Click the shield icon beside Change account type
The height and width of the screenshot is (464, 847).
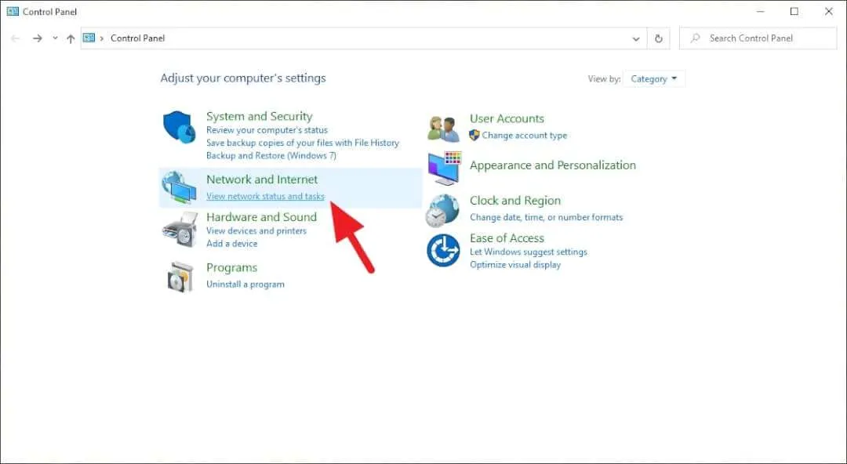(x=474, y=135)
